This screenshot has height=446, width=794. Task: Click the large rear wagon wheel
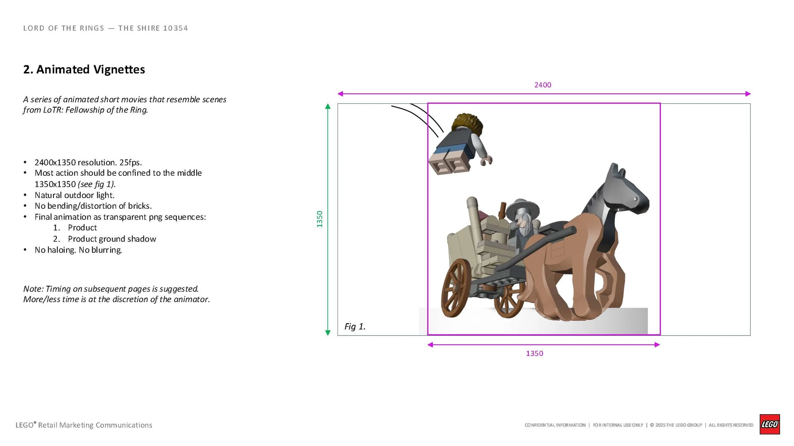tap(456, 288)
